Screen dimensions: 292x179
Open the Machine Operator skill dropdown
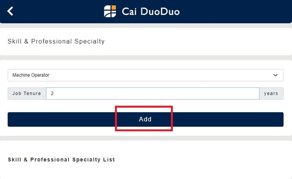coord(145,75)
